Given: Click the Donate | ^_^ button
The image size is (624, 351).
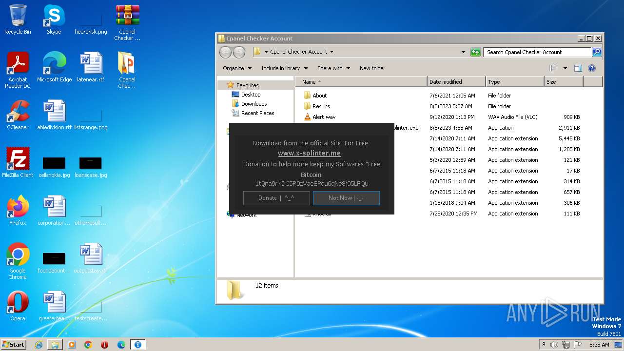Looking at the screenshot, I should pyautogui.click(x=276, y=198).
